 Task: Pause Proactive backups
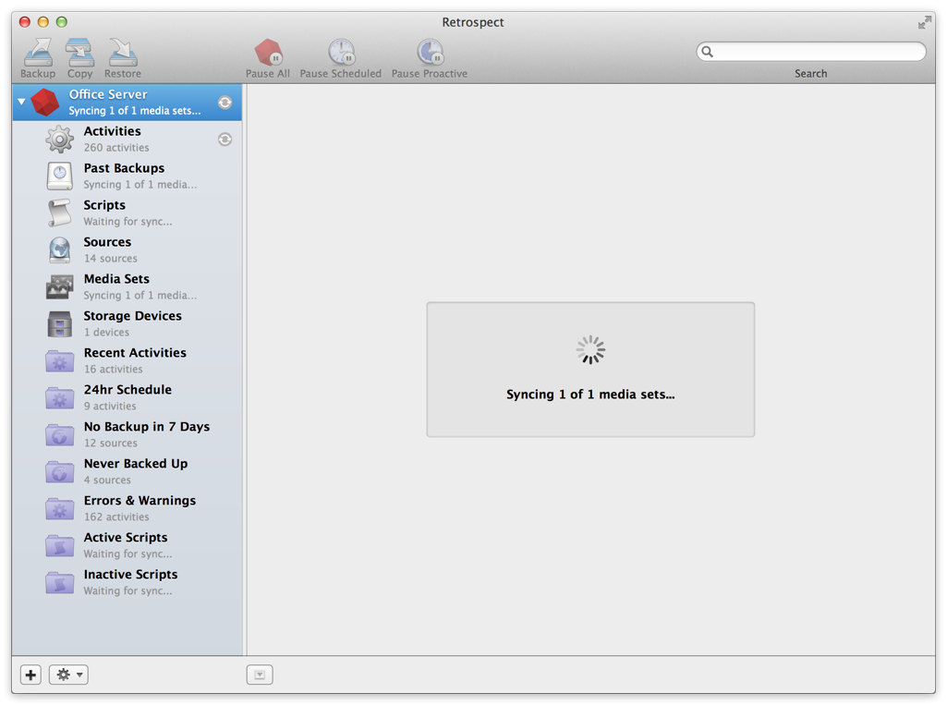(x=430, y=57)
